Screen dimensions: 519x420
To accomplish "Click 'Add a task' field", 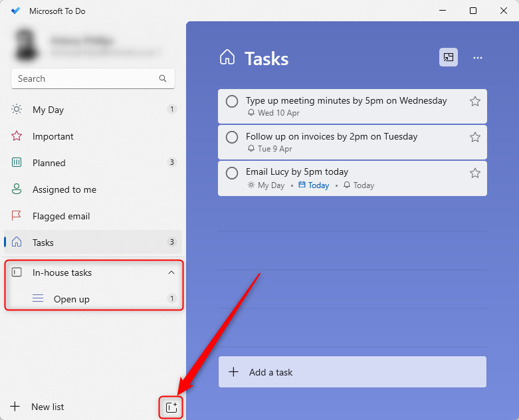I will pyautogui.click(x=352, y=372).
